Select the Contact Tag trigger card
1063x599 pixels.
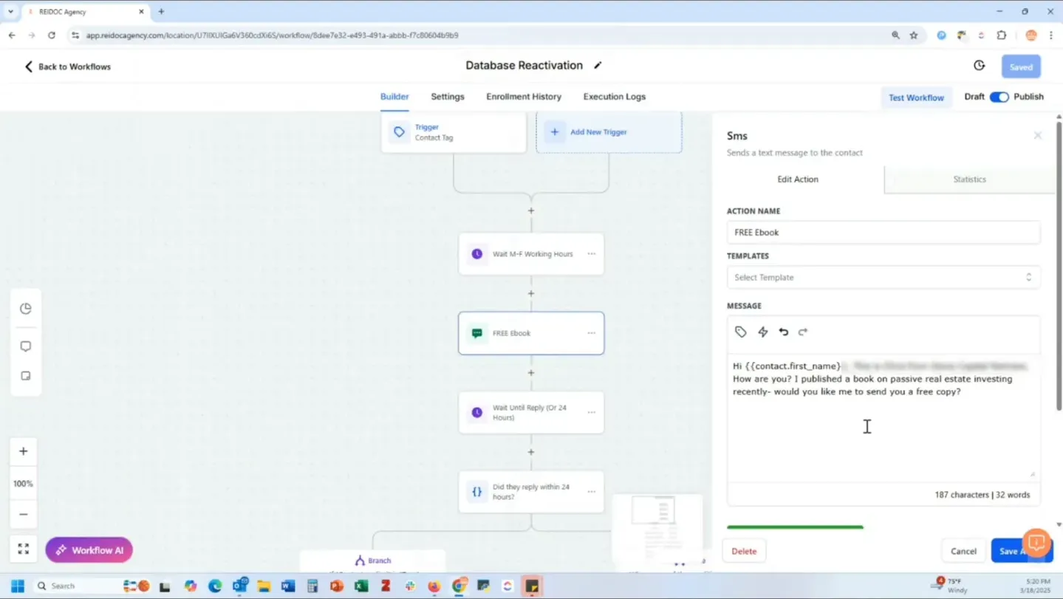[x=454, y=132]
